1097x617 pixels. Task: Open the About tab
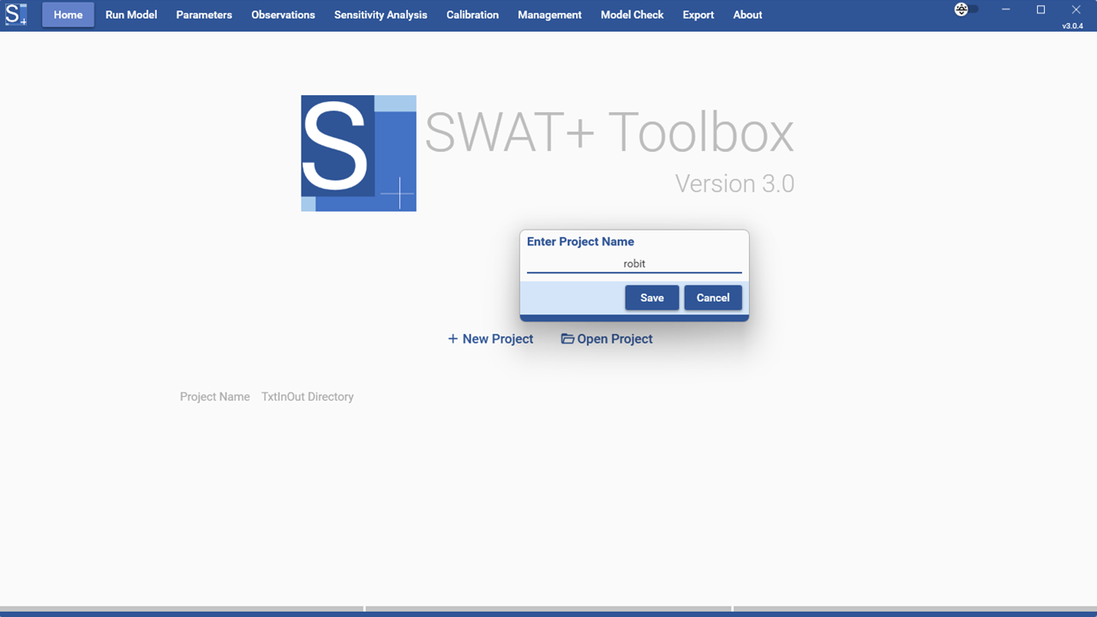click(747, 15)
